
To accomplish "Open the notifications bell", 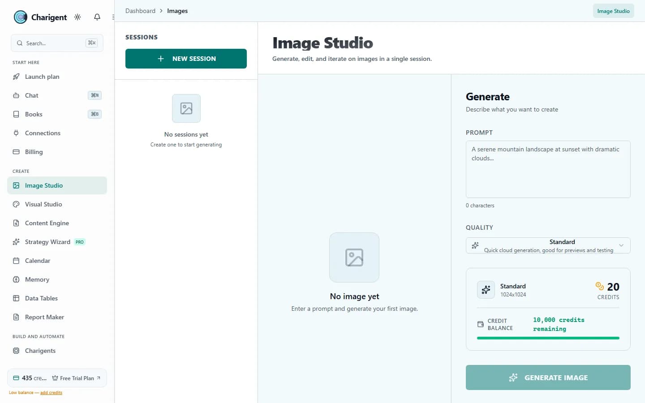I will (97, 17).
